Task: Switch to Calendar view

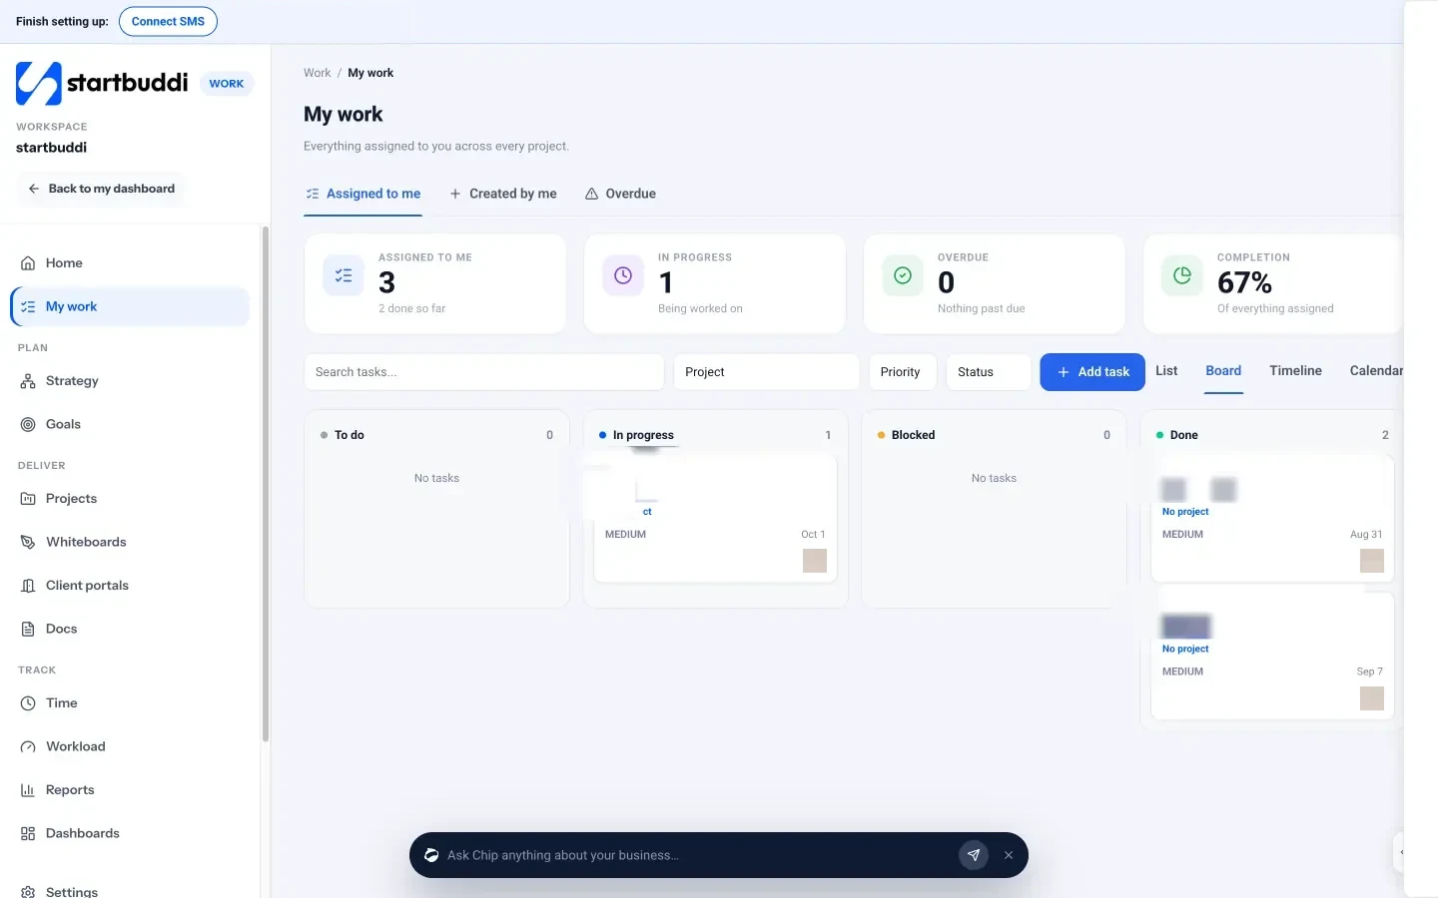Action: (x=1376, y=371)
